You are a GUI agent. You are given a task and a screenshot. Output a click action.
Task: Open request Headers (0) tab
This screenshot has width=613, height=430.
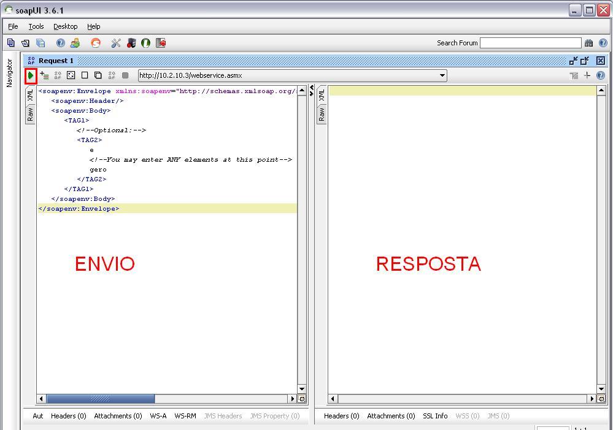[x=68, y=416]
